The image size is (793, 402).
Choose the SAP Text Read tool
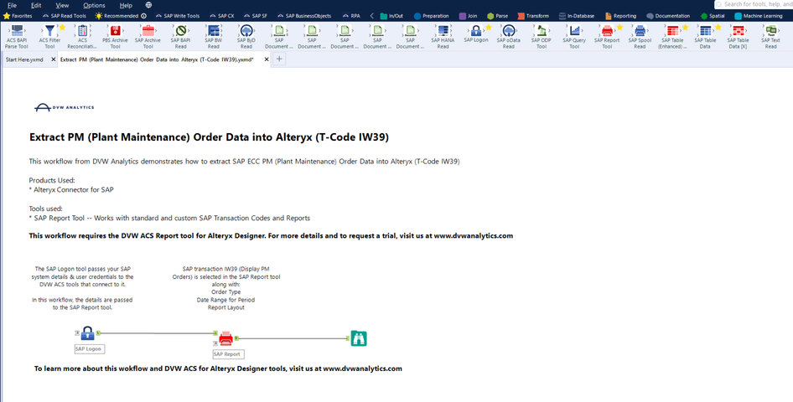tap(770, 30)
